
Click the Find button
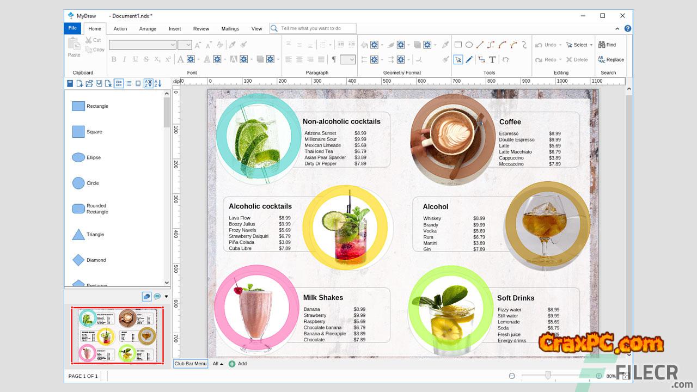point(607,45)
